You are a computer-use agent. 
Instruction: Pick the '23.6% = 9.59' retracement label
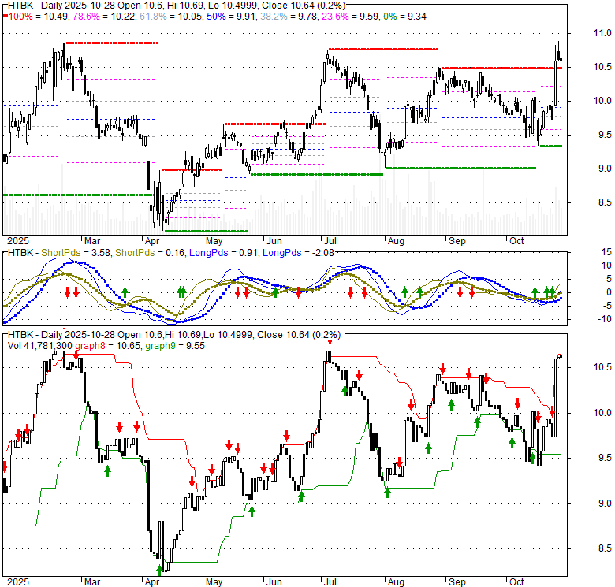click(350, 17)
